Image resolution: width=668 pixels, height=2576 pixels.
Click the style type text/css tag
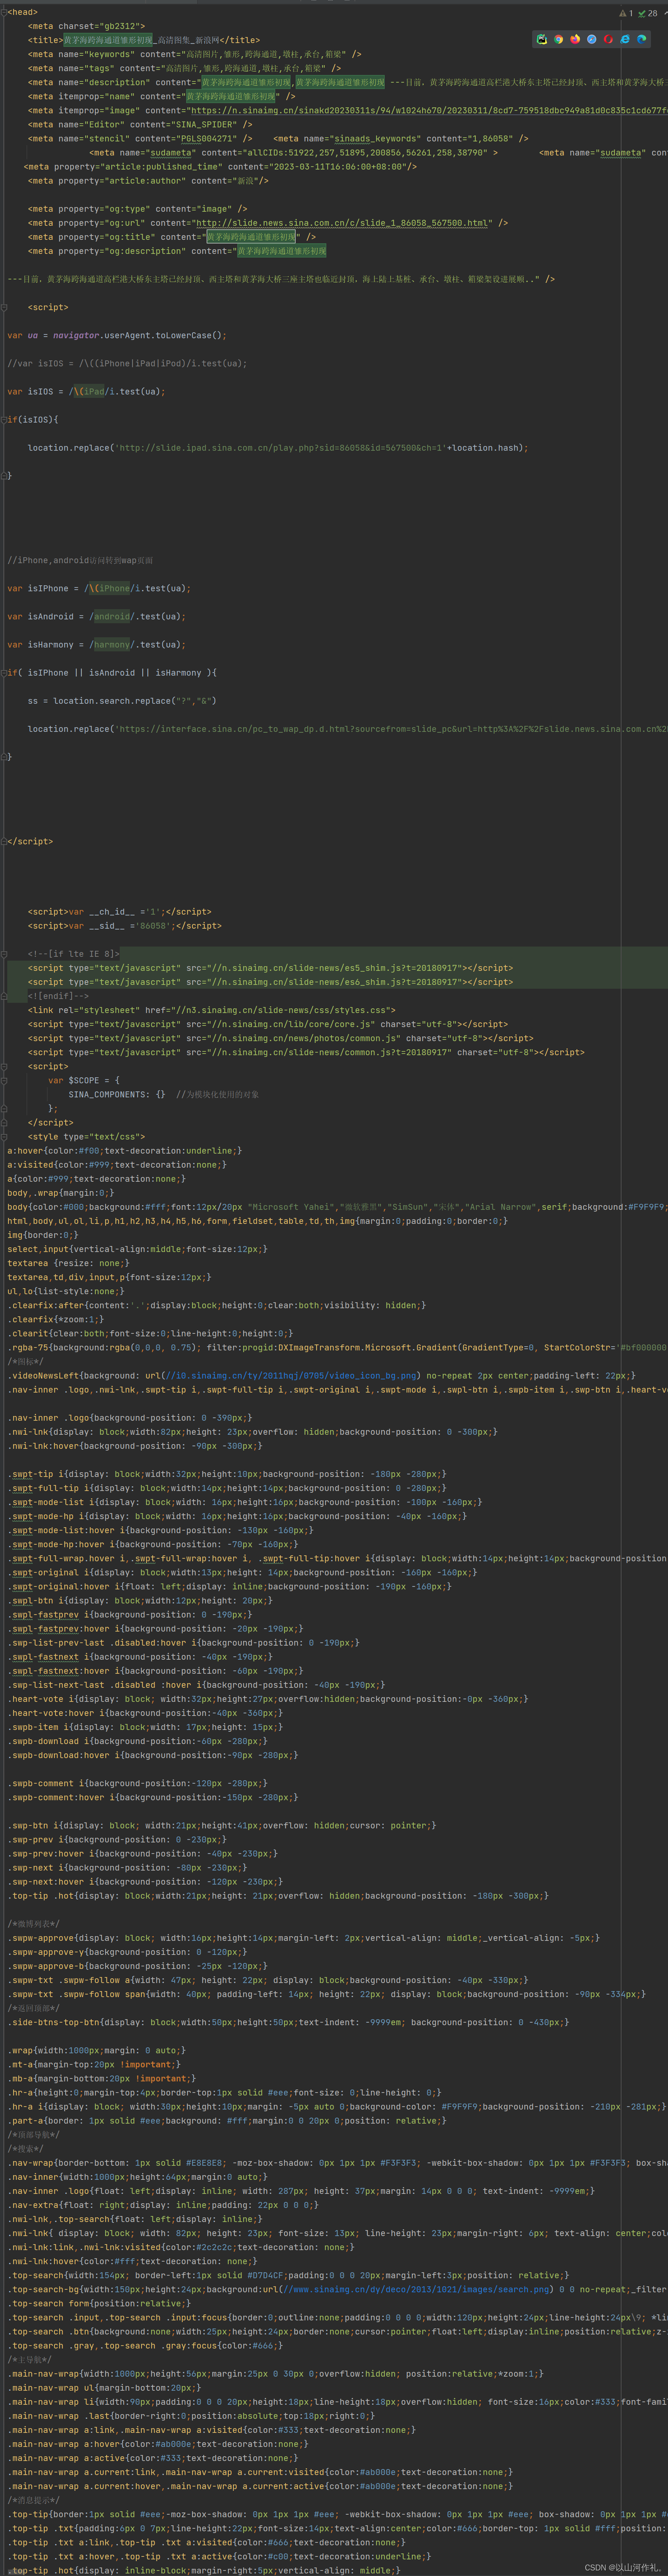point(86,1137)
